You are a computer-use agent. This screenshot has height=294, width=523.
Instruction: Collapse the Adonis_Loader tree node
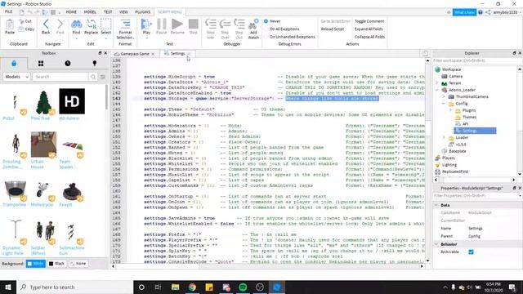click(437, 90)
